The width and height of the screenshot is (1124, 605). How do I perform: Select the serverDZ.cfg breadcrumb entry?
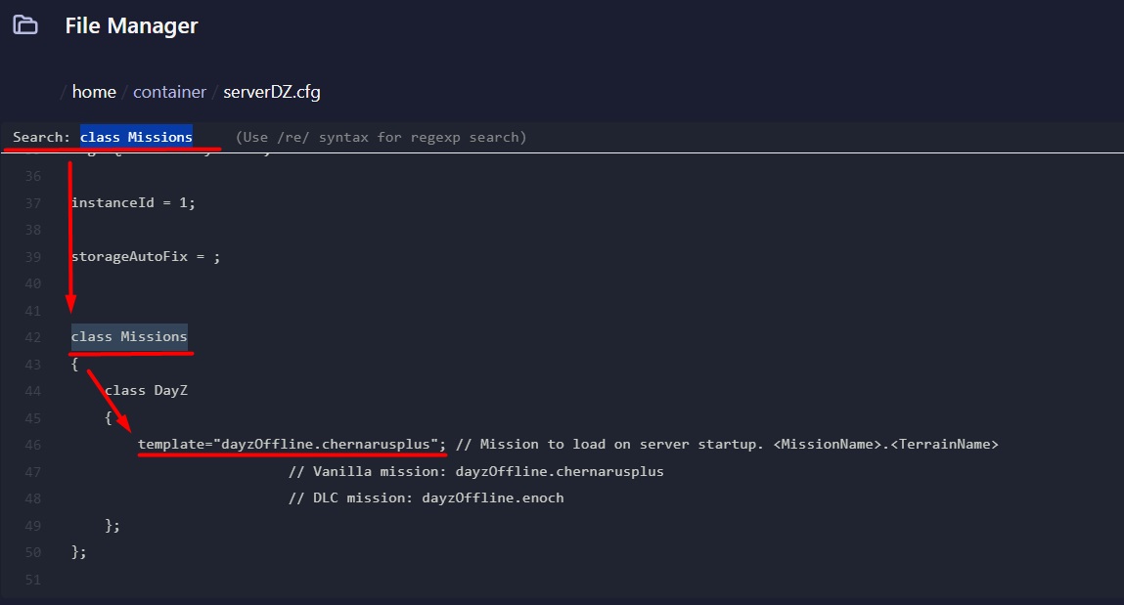[270, 91]
